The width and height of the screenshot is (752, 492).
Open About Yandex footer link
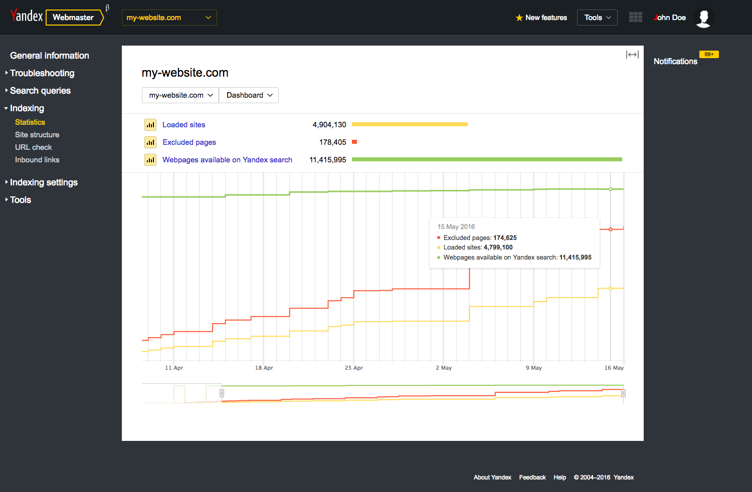coord(492,477)
